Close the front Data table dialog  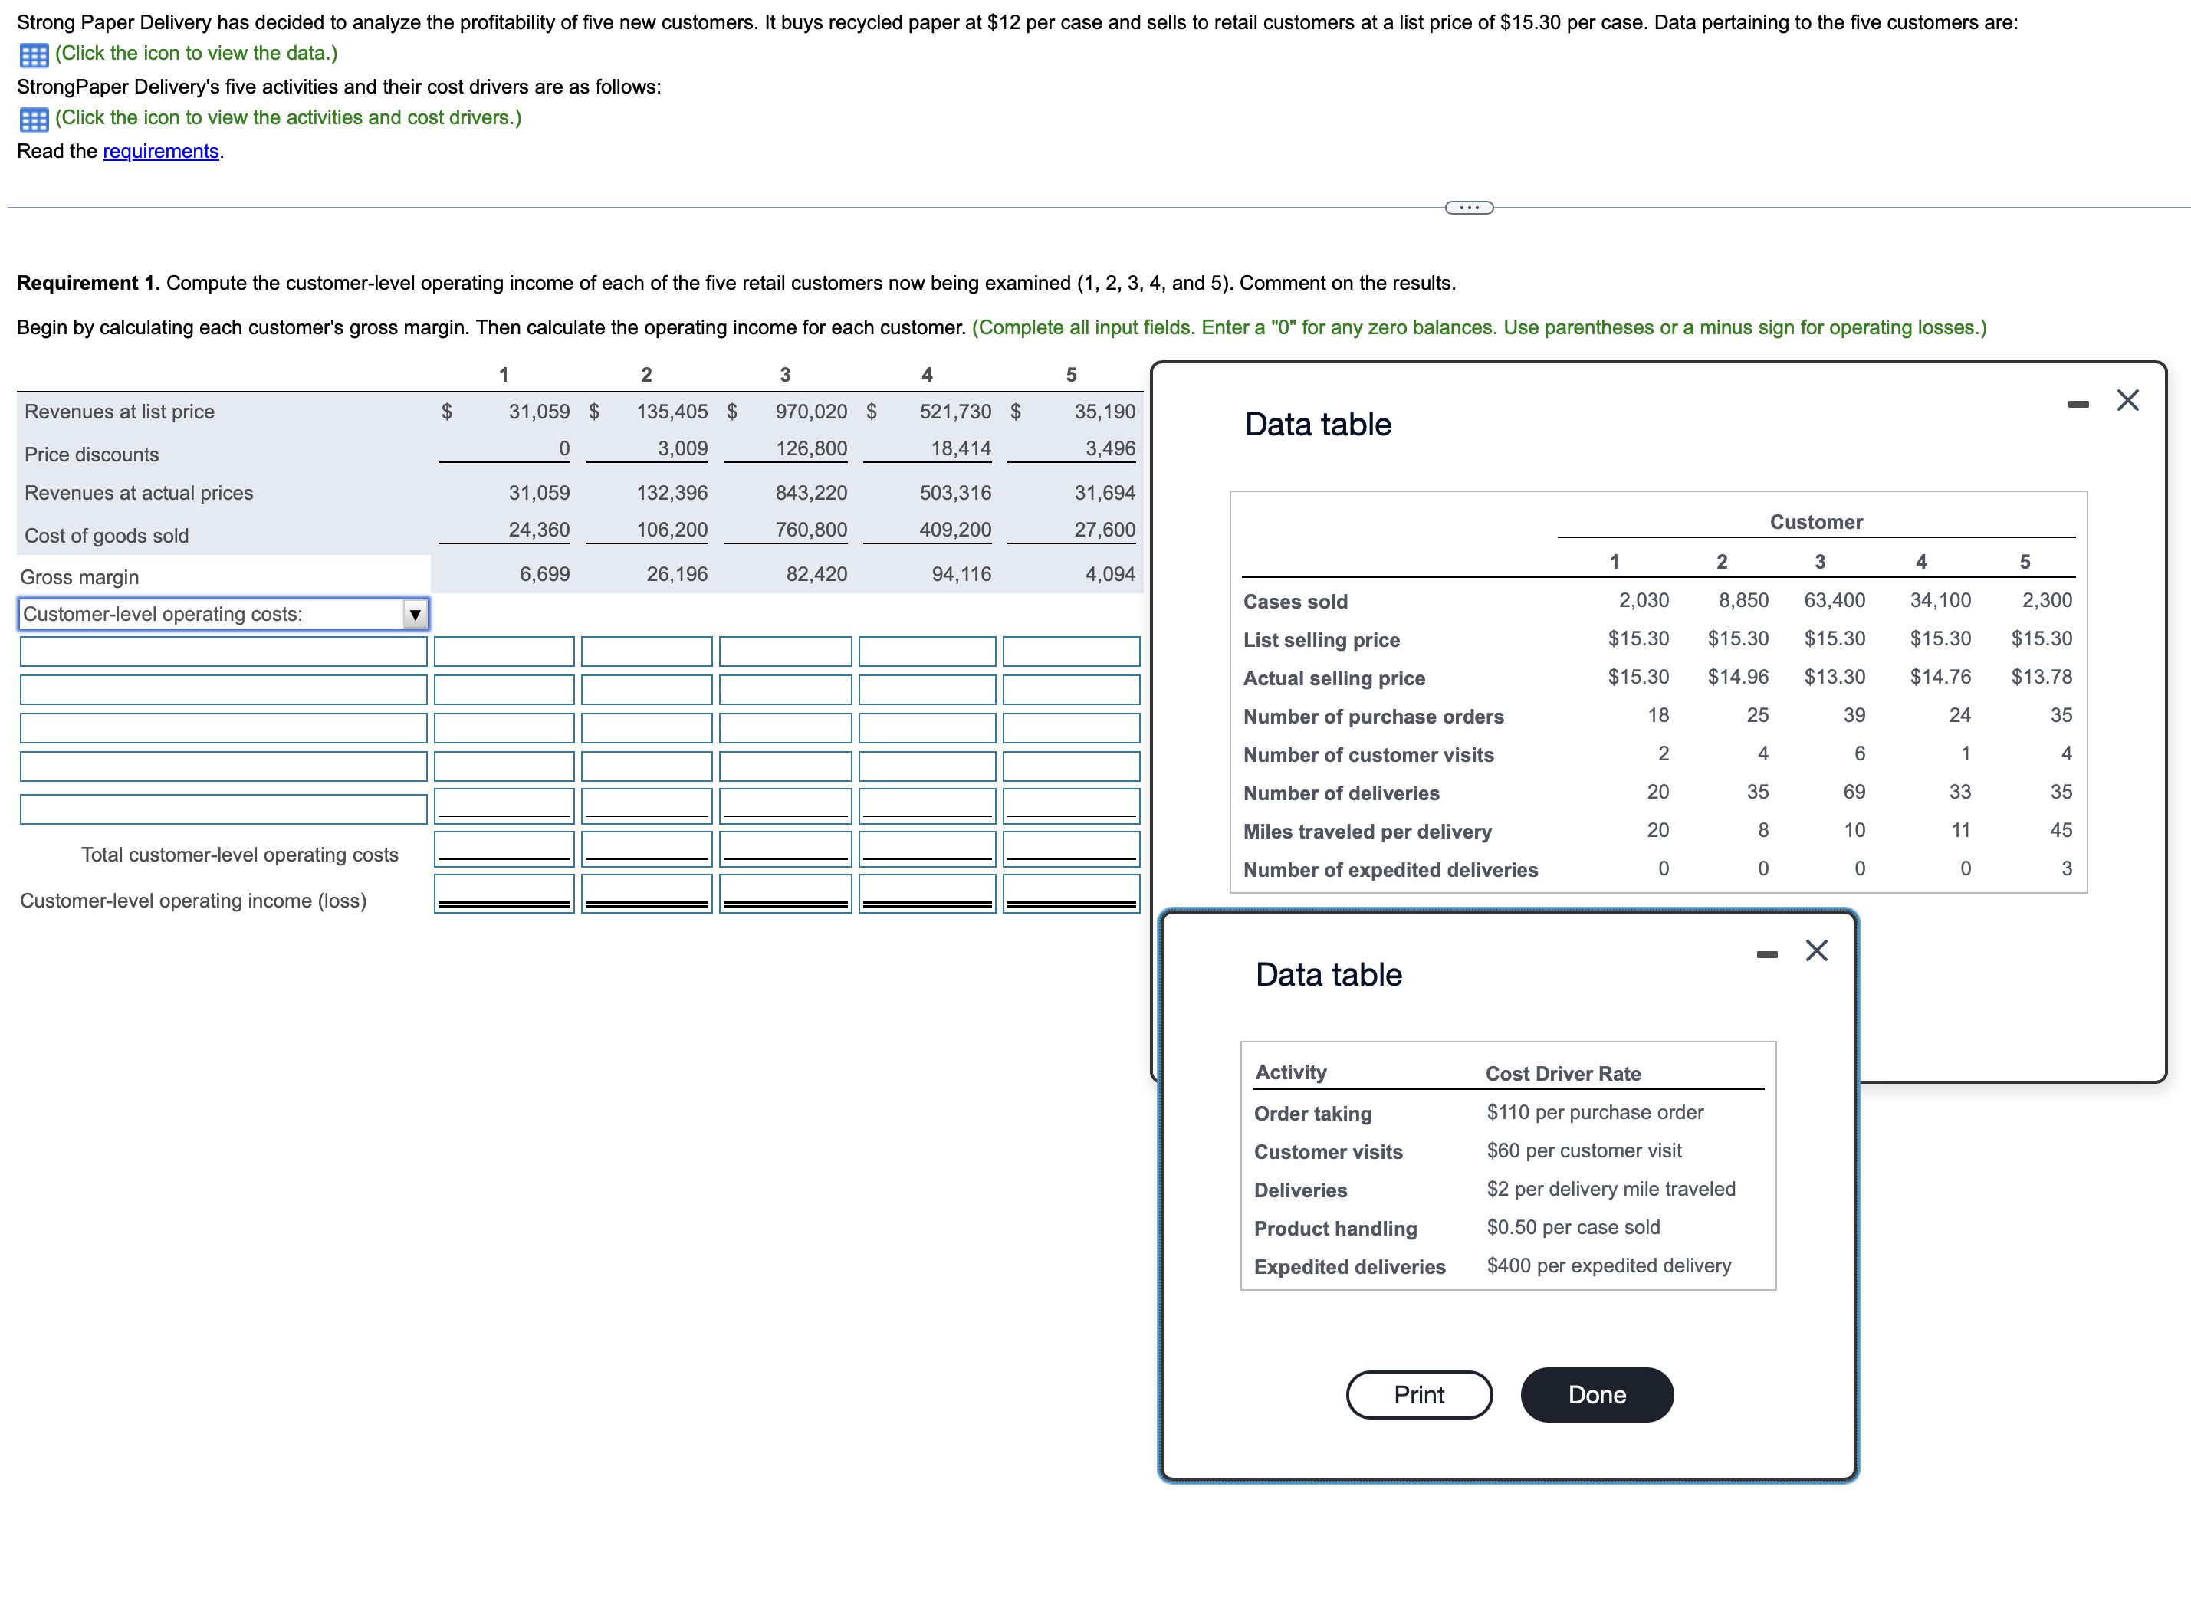1815,951
